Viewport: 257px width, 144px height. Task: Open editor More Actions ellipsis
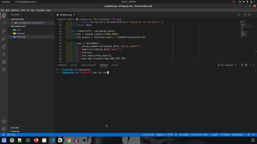(x=253, y=14)
